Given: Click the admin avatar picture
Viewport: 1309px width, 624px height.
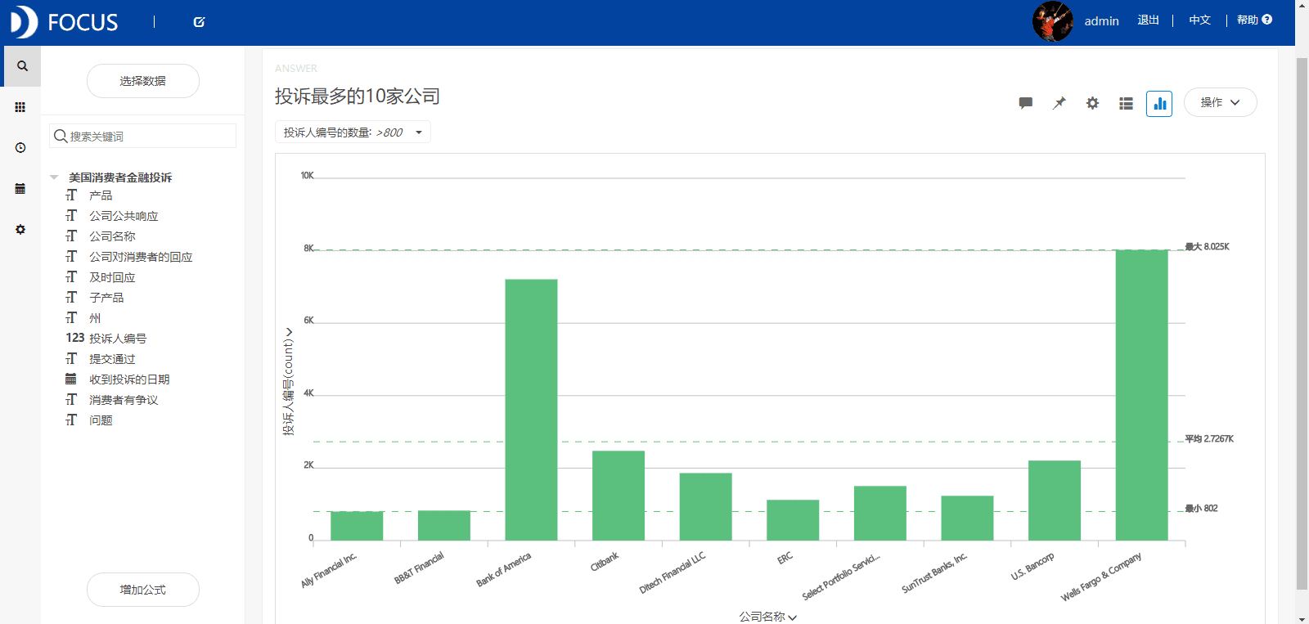Looking at the screenshot, I should point(1053,21).
